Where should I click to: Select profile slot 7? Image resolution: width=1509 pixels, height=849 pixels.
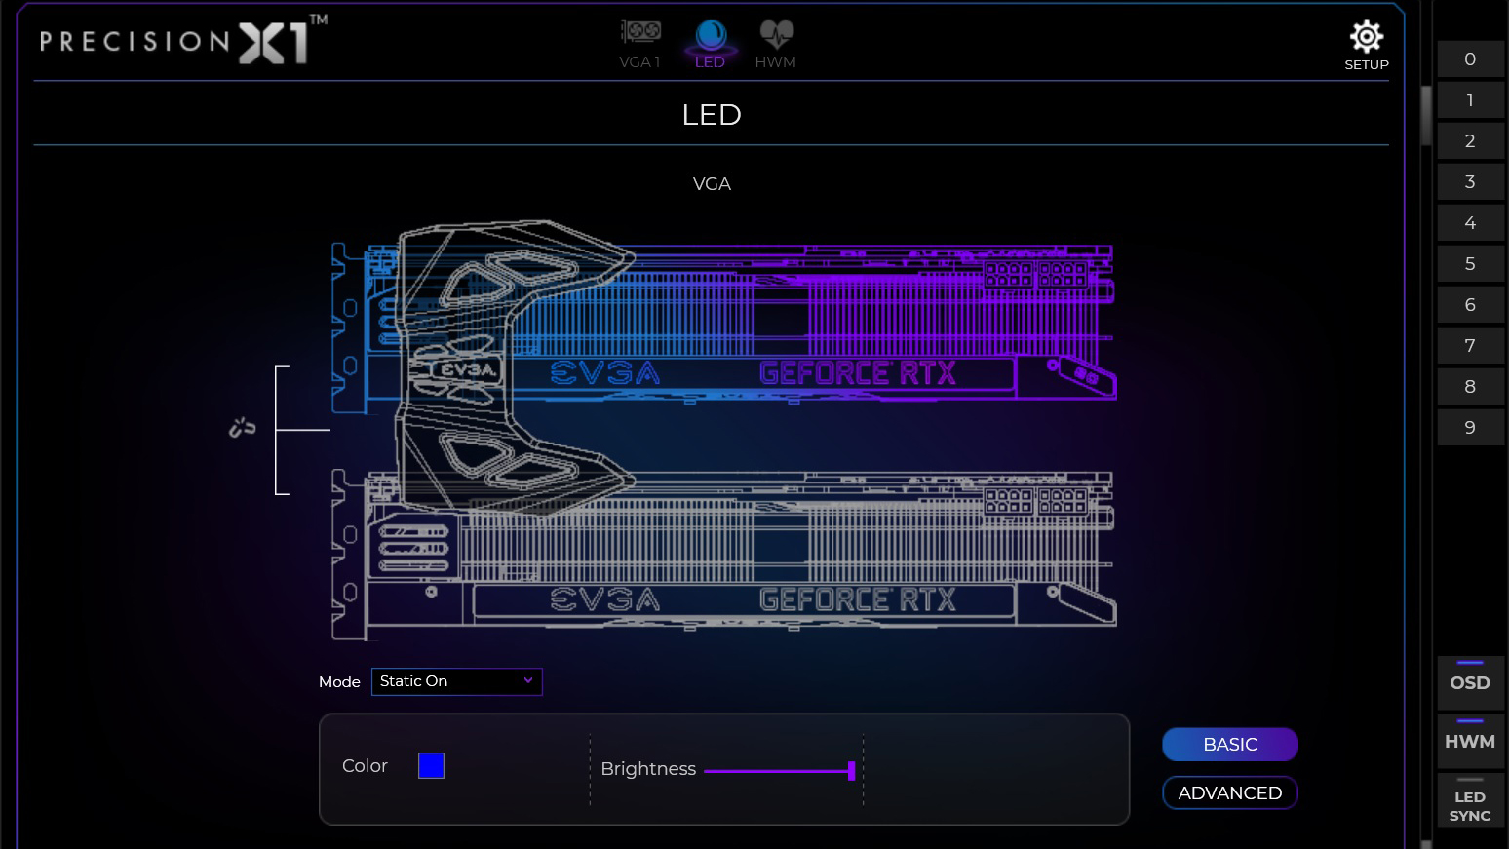1470,346
